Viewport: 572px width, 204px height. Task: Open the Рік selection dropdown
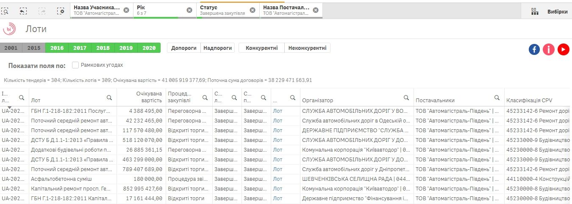pos(165,10)
